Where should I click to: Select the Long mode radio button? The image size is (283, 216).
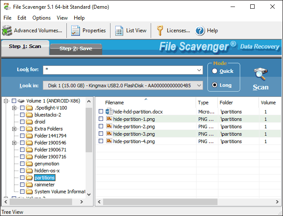coord(214,85)
